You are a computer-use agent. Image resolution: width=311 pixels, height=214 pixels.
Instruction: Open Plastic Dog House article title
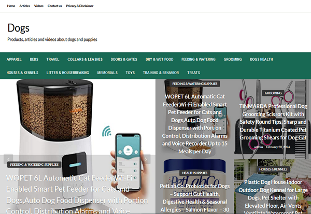[273, 196]
